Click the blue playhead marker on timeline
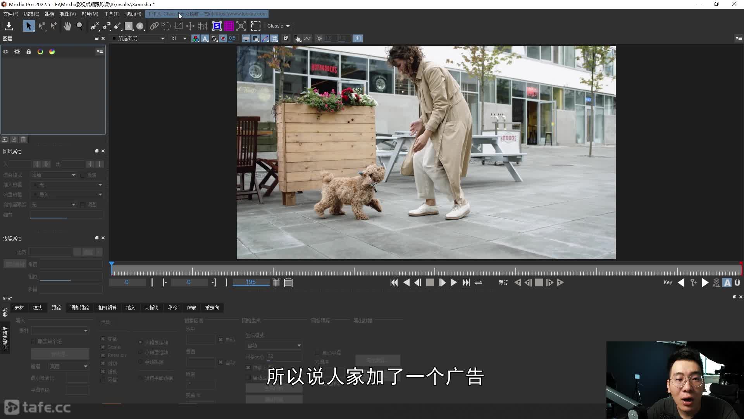 (112, 265)
